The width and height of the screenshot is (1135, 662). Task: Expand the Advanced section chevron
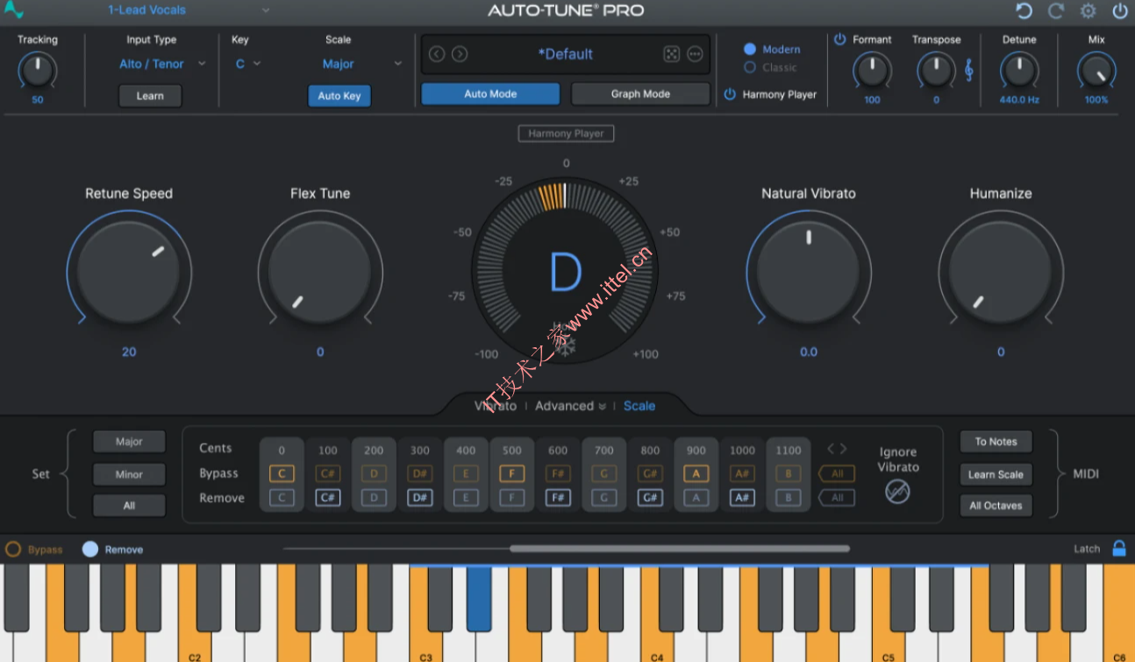tap(602, 407)
